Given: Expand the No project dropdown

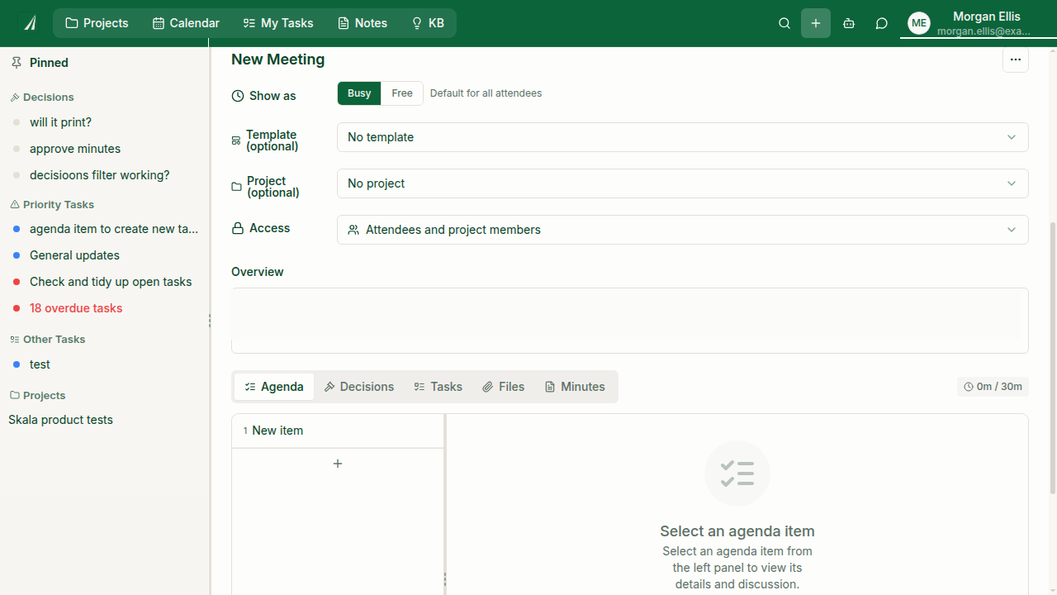Looking at the screenshot, I should (x=683, y=183).
